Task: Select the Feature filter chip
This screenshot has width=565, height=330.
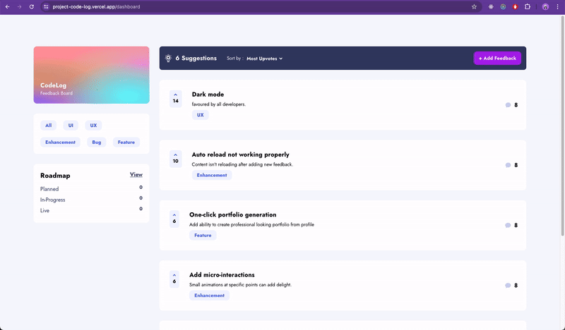Action: click(126, 142)
